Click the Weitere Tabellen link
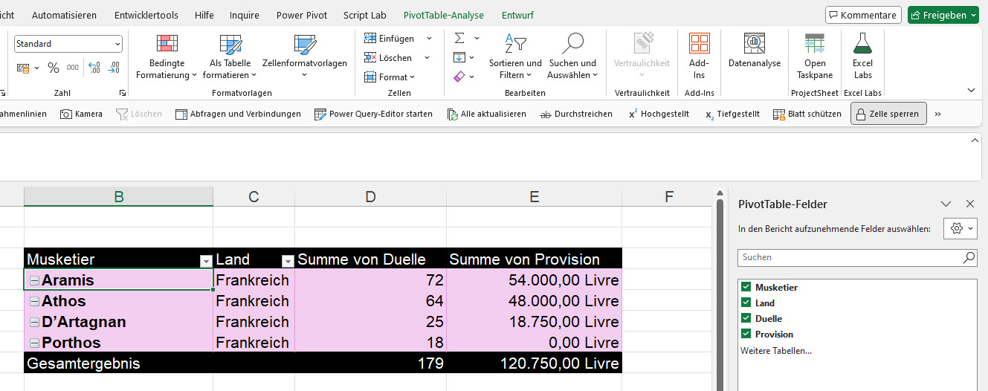 (x=776, y=350)
